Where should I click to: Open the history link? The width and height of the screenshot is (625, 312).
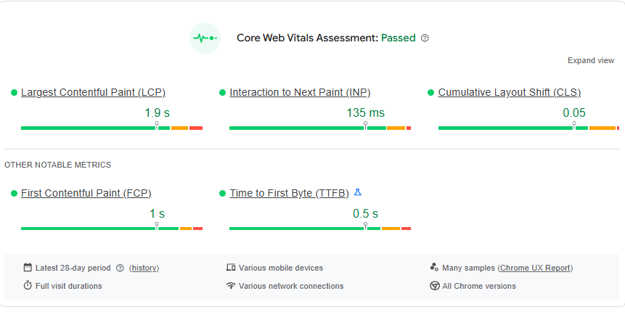pyautogui.click(x=144, y=268)
